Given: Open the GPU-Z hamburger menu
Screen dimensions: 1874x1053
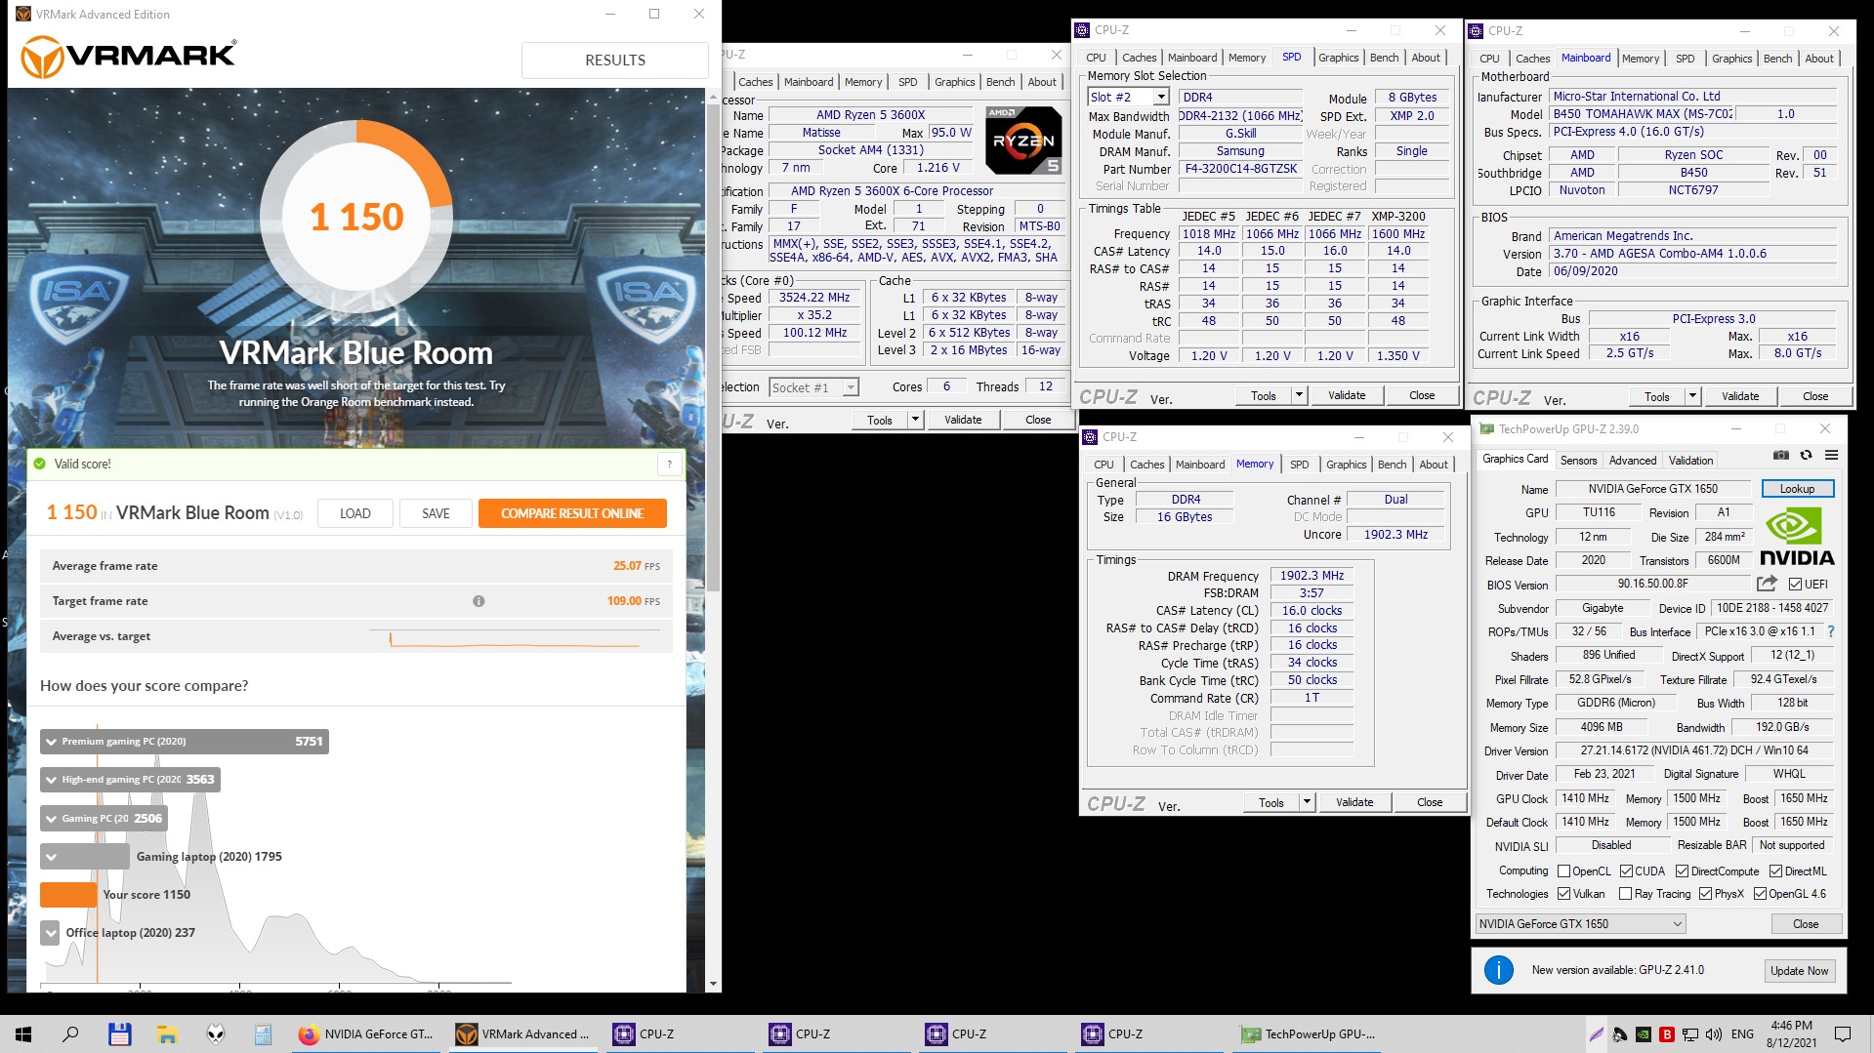Looking at the screenshot, I should coord(1831,456).
